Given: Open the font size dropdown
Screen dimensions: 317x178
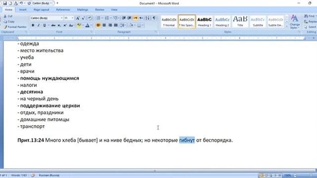Looking at the screenshot, I should [72, 18].
